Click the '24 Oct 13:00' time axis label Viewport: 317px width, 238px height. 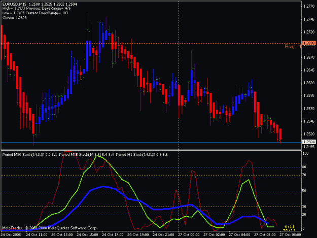[62, 235]
